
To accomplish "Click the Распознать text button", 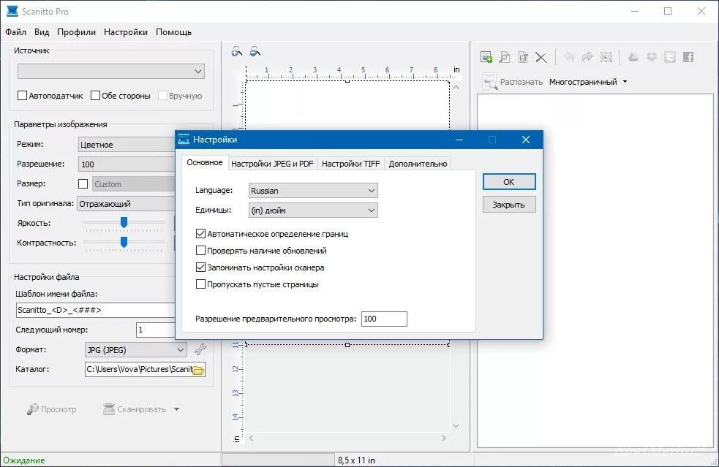I will click(522, 82).
